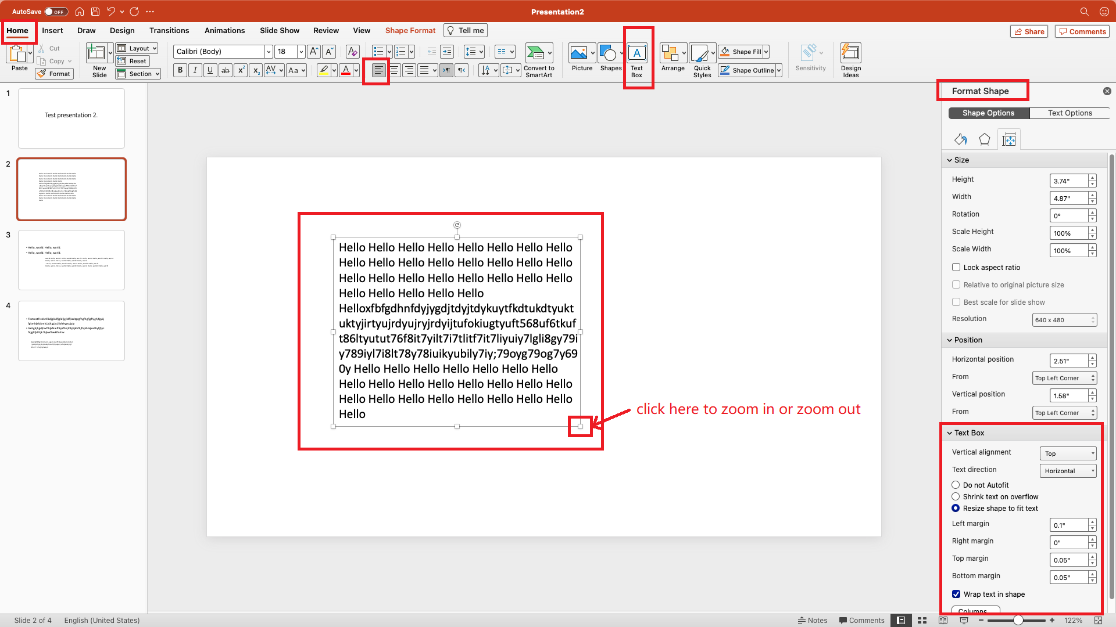Apply the red font color

(346, 70)
